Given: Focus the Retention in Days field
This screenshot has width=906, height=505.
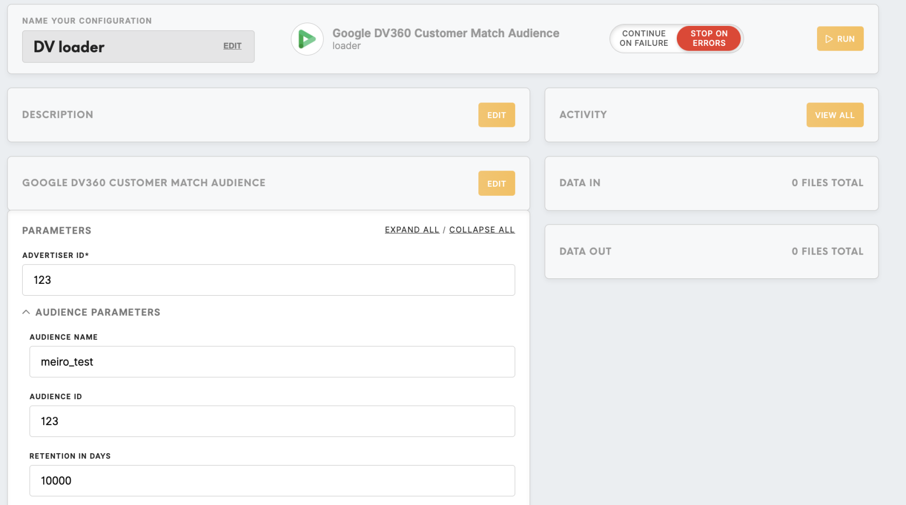Looking at the screenshot, I should (272, 481).
